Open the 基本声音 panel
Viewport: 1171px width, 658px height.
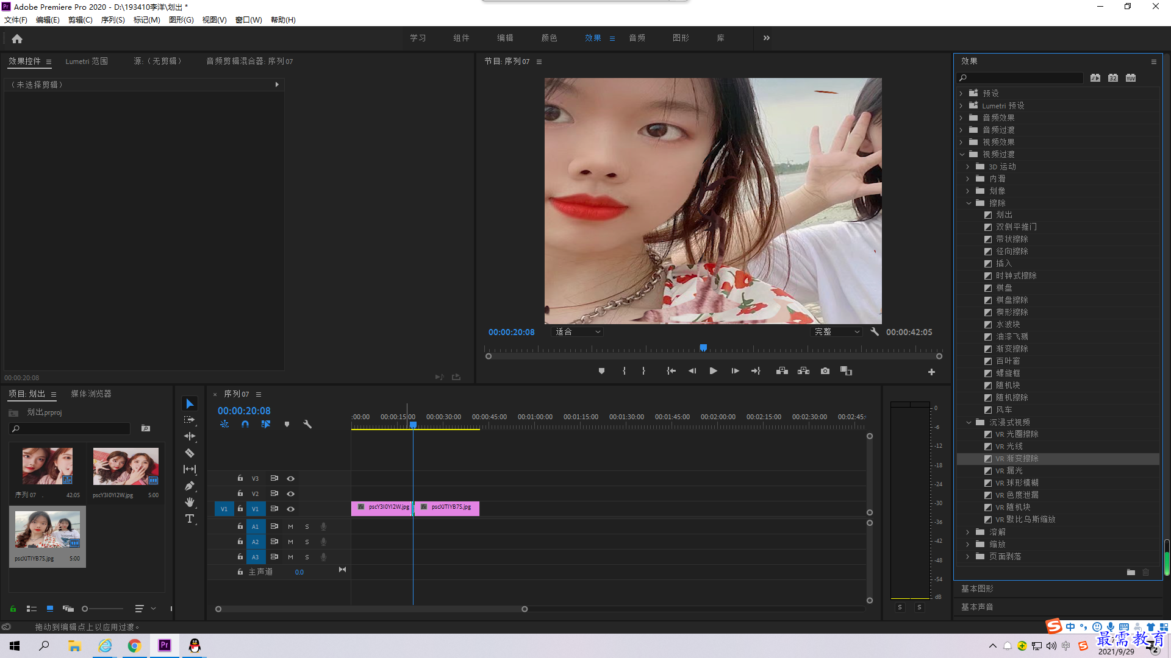pyautogui.click(x=977, y=607)
